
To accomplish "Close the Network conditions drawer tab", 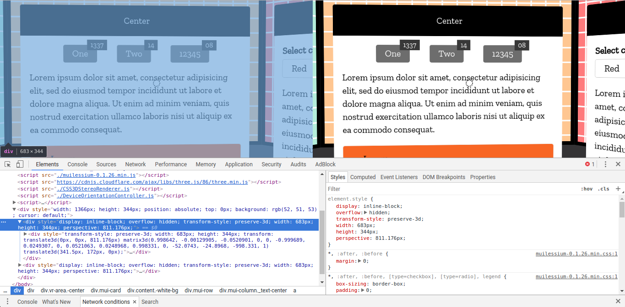I will point(135,302).
